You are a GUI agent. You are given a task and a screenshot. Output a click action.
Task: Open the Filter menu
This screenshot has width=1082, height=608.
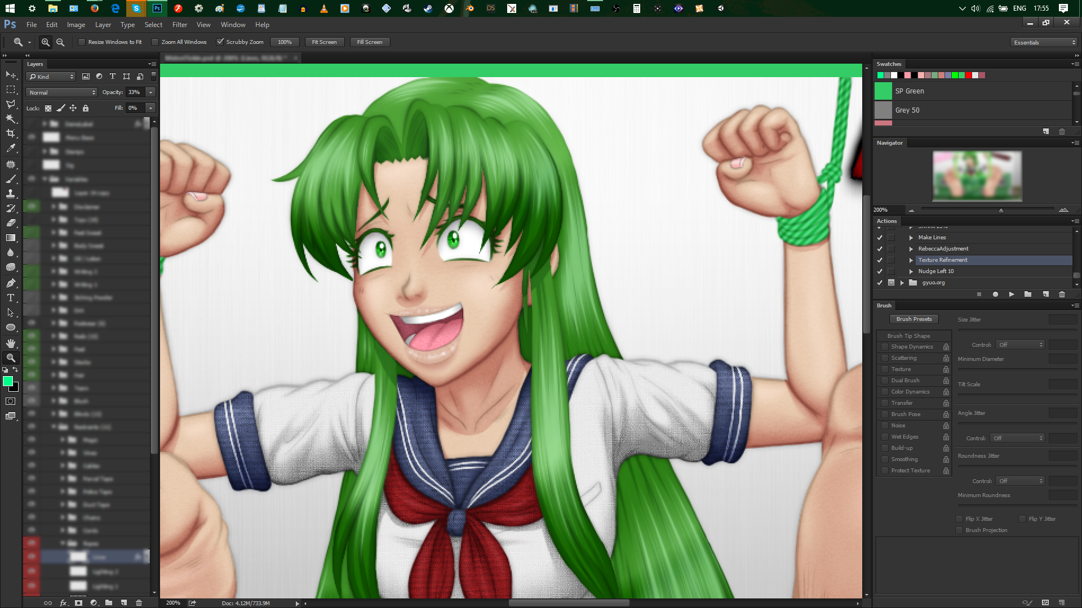[x=179, y=25]
